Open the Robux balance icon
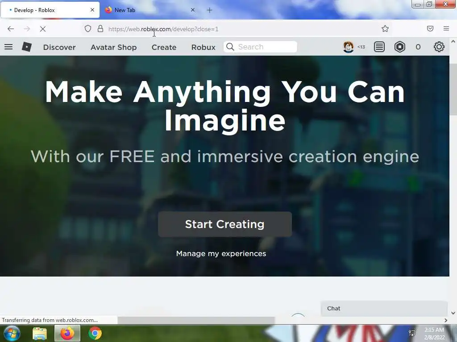The image size is (457, 342). click(400, 47)
